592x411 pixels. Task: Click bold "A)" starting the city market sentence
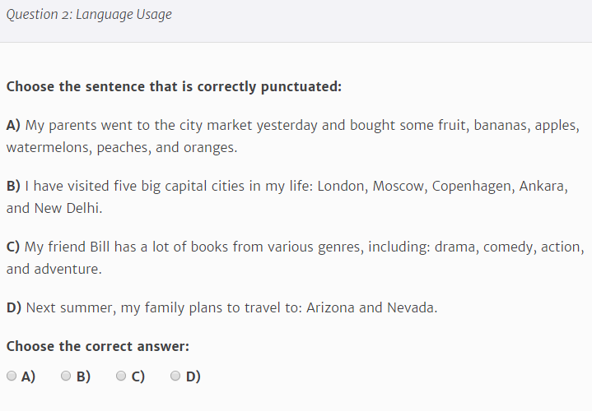pyautogui.click(x=13, y=126)
